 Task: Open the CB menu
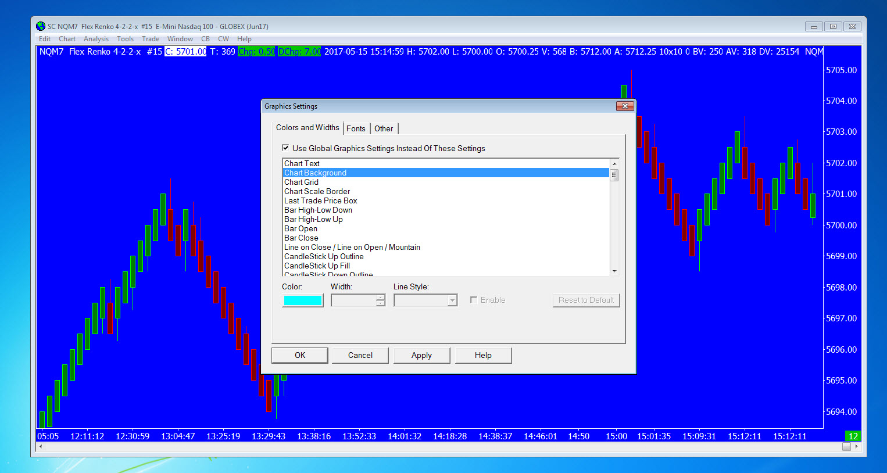point(205,39)
